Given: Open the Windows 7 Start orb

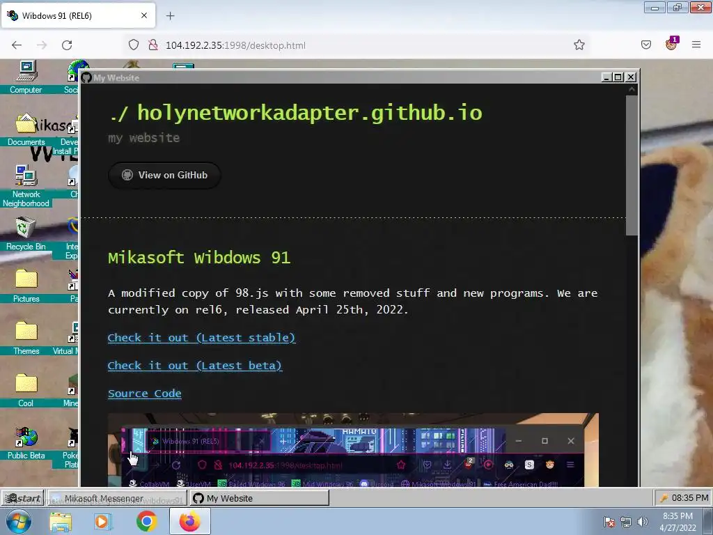Looking at the screenshot, I should tap(19, 521).
